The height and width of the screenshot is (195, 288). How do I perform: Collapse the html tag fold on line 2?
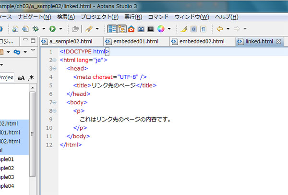coord(55,60)
